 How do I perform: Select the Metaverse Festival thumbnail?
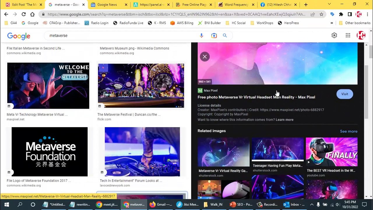(141, 86)
